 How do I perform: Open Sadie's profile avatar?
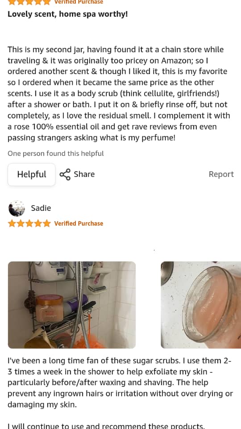(x=17, y=208)
